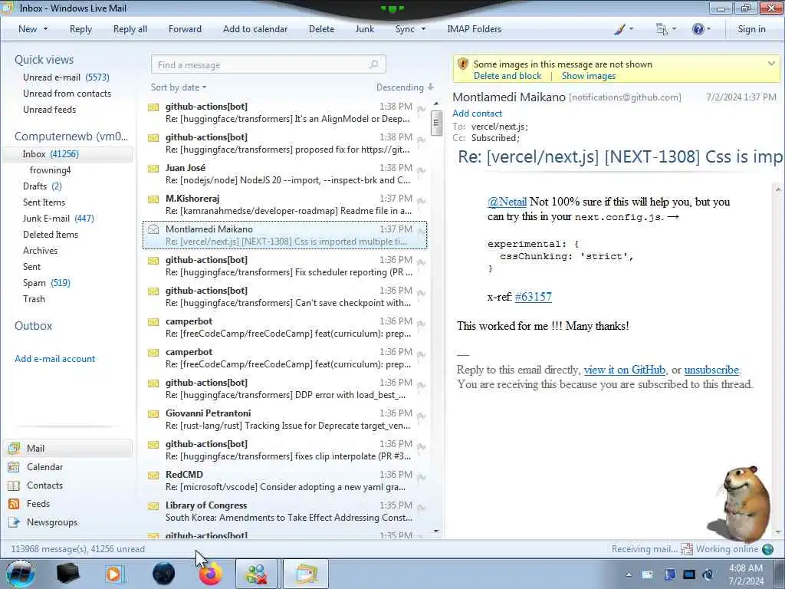Click the Reply toolbar button
Viewport: 785px width, 589px height.
(x=80, y=29)
